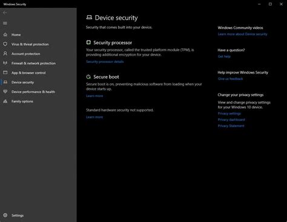
Task: Click 'Help improve Windows Security' heading
Action: [243, 72]
